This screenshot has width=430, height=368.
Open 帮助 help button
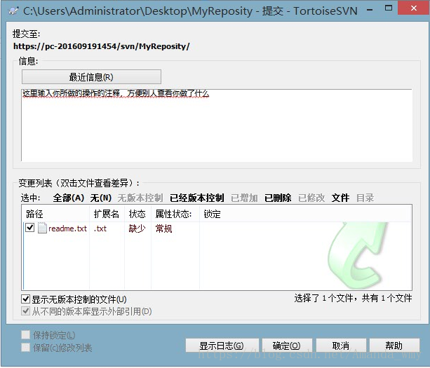click(394, 346)
